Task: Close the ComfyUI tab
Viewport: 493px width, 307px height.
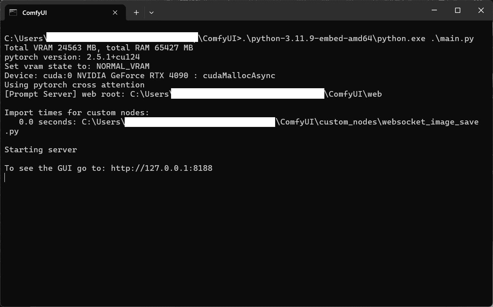Action: point(115,12)
